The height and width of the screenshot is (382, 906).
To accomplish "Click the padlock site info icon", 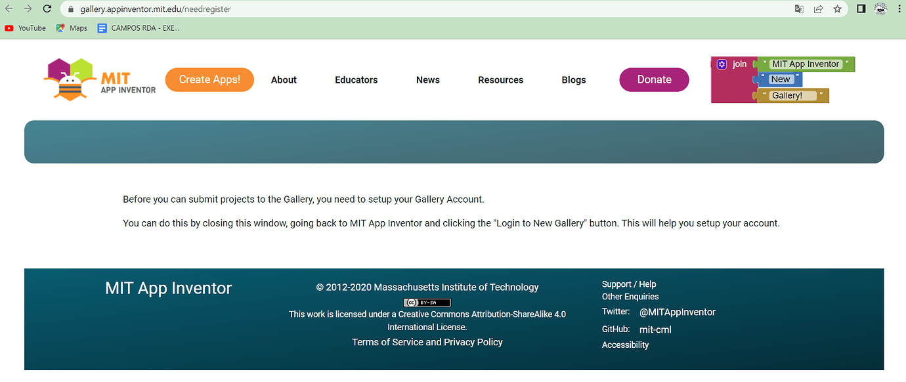I will tap(71, 9).
